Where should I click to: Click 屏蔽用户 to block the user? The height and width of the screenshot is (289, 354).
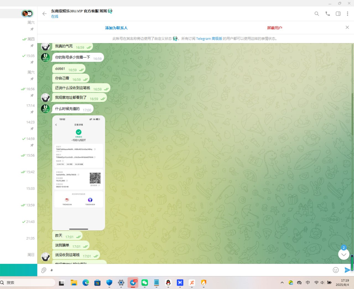[274, 28]
